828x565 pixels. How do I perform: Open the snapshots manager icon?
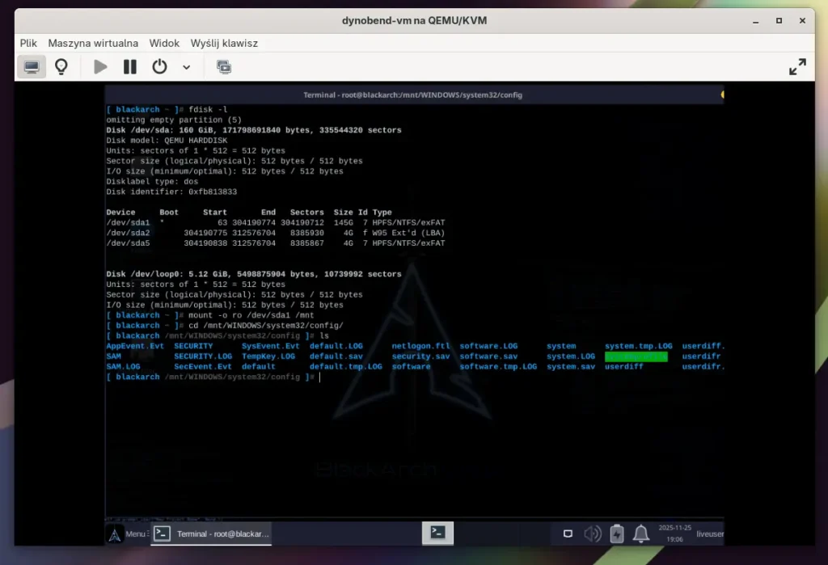click(224, 67)
